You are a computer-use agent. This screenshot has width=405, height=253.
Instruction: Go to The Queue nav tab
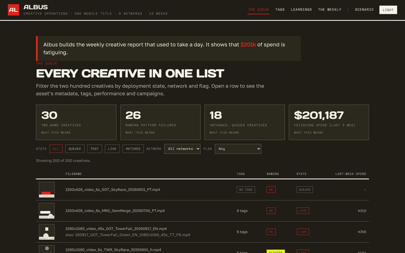(258, 10)
